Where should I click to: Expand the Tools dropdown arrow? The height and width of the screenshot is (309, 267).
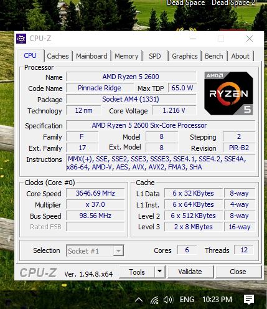[159, 271]
